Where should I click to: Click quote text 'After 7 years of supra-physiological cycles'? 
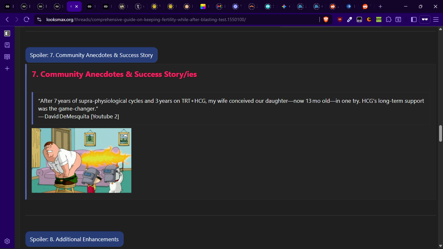click(x=90, y=101)
